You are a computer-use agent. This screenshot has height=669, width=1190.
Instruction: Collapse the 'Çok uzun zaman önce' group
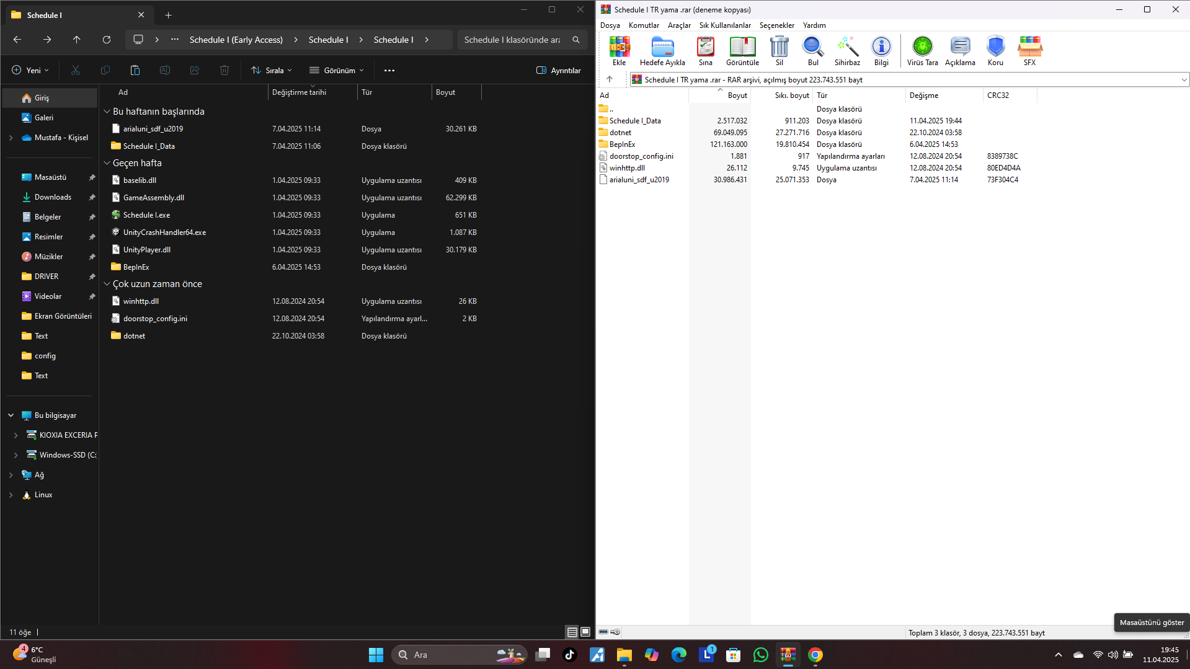pos(107,284)
